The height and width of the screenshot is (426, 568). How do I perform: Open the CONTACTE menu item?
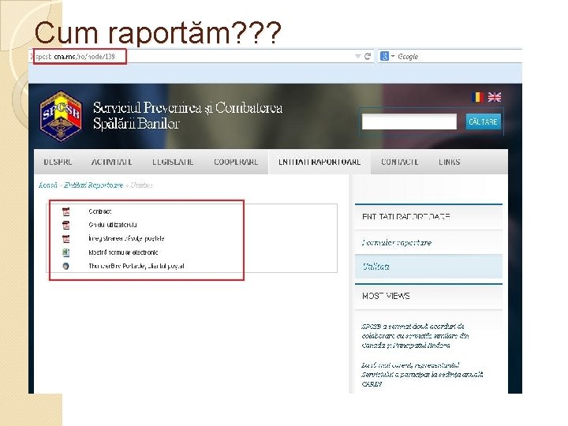(x=399, y=162)
